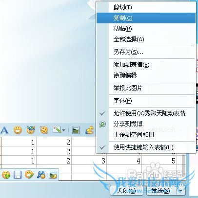This screenshot has height=198, width=198.
Task: Pick 全部选择(A) menu entry
Action: (146, 39)
